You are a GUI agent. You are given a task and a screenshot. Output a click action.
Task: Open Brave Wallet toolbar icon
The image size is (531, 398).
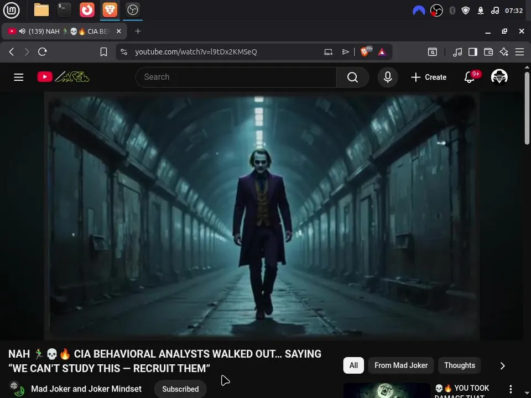click(x=488, y=52)
